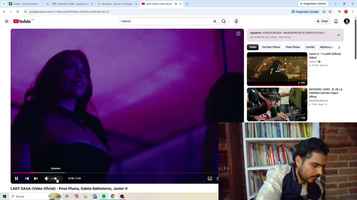This screenshot has width=357, height=200.
Task: Close the Kick Dashboard tab
Action: tap(47, 4)
